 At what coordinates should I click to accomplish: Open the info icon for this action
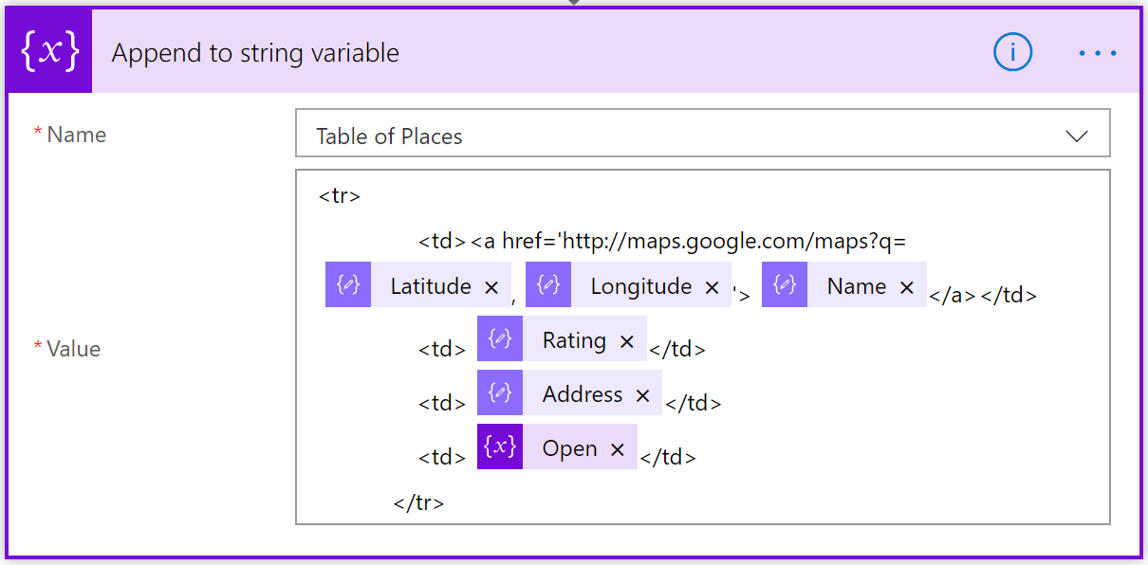pyautogui.click(x=1012, y=53)
